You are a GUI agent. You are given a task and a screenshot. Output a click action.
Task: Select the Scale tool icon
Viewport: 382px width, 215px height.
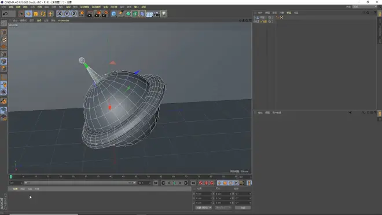(x=36, y=14)
